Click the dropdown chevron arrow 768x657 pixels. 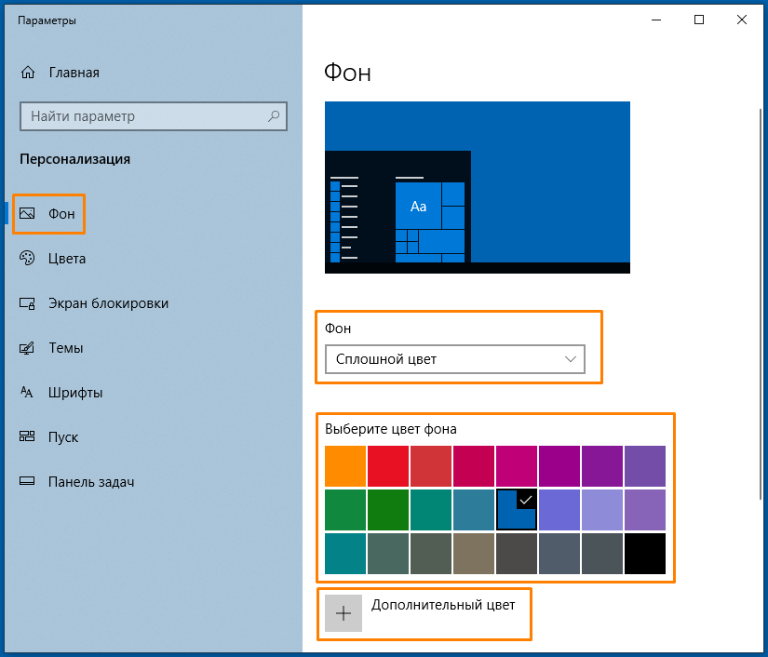570,359
